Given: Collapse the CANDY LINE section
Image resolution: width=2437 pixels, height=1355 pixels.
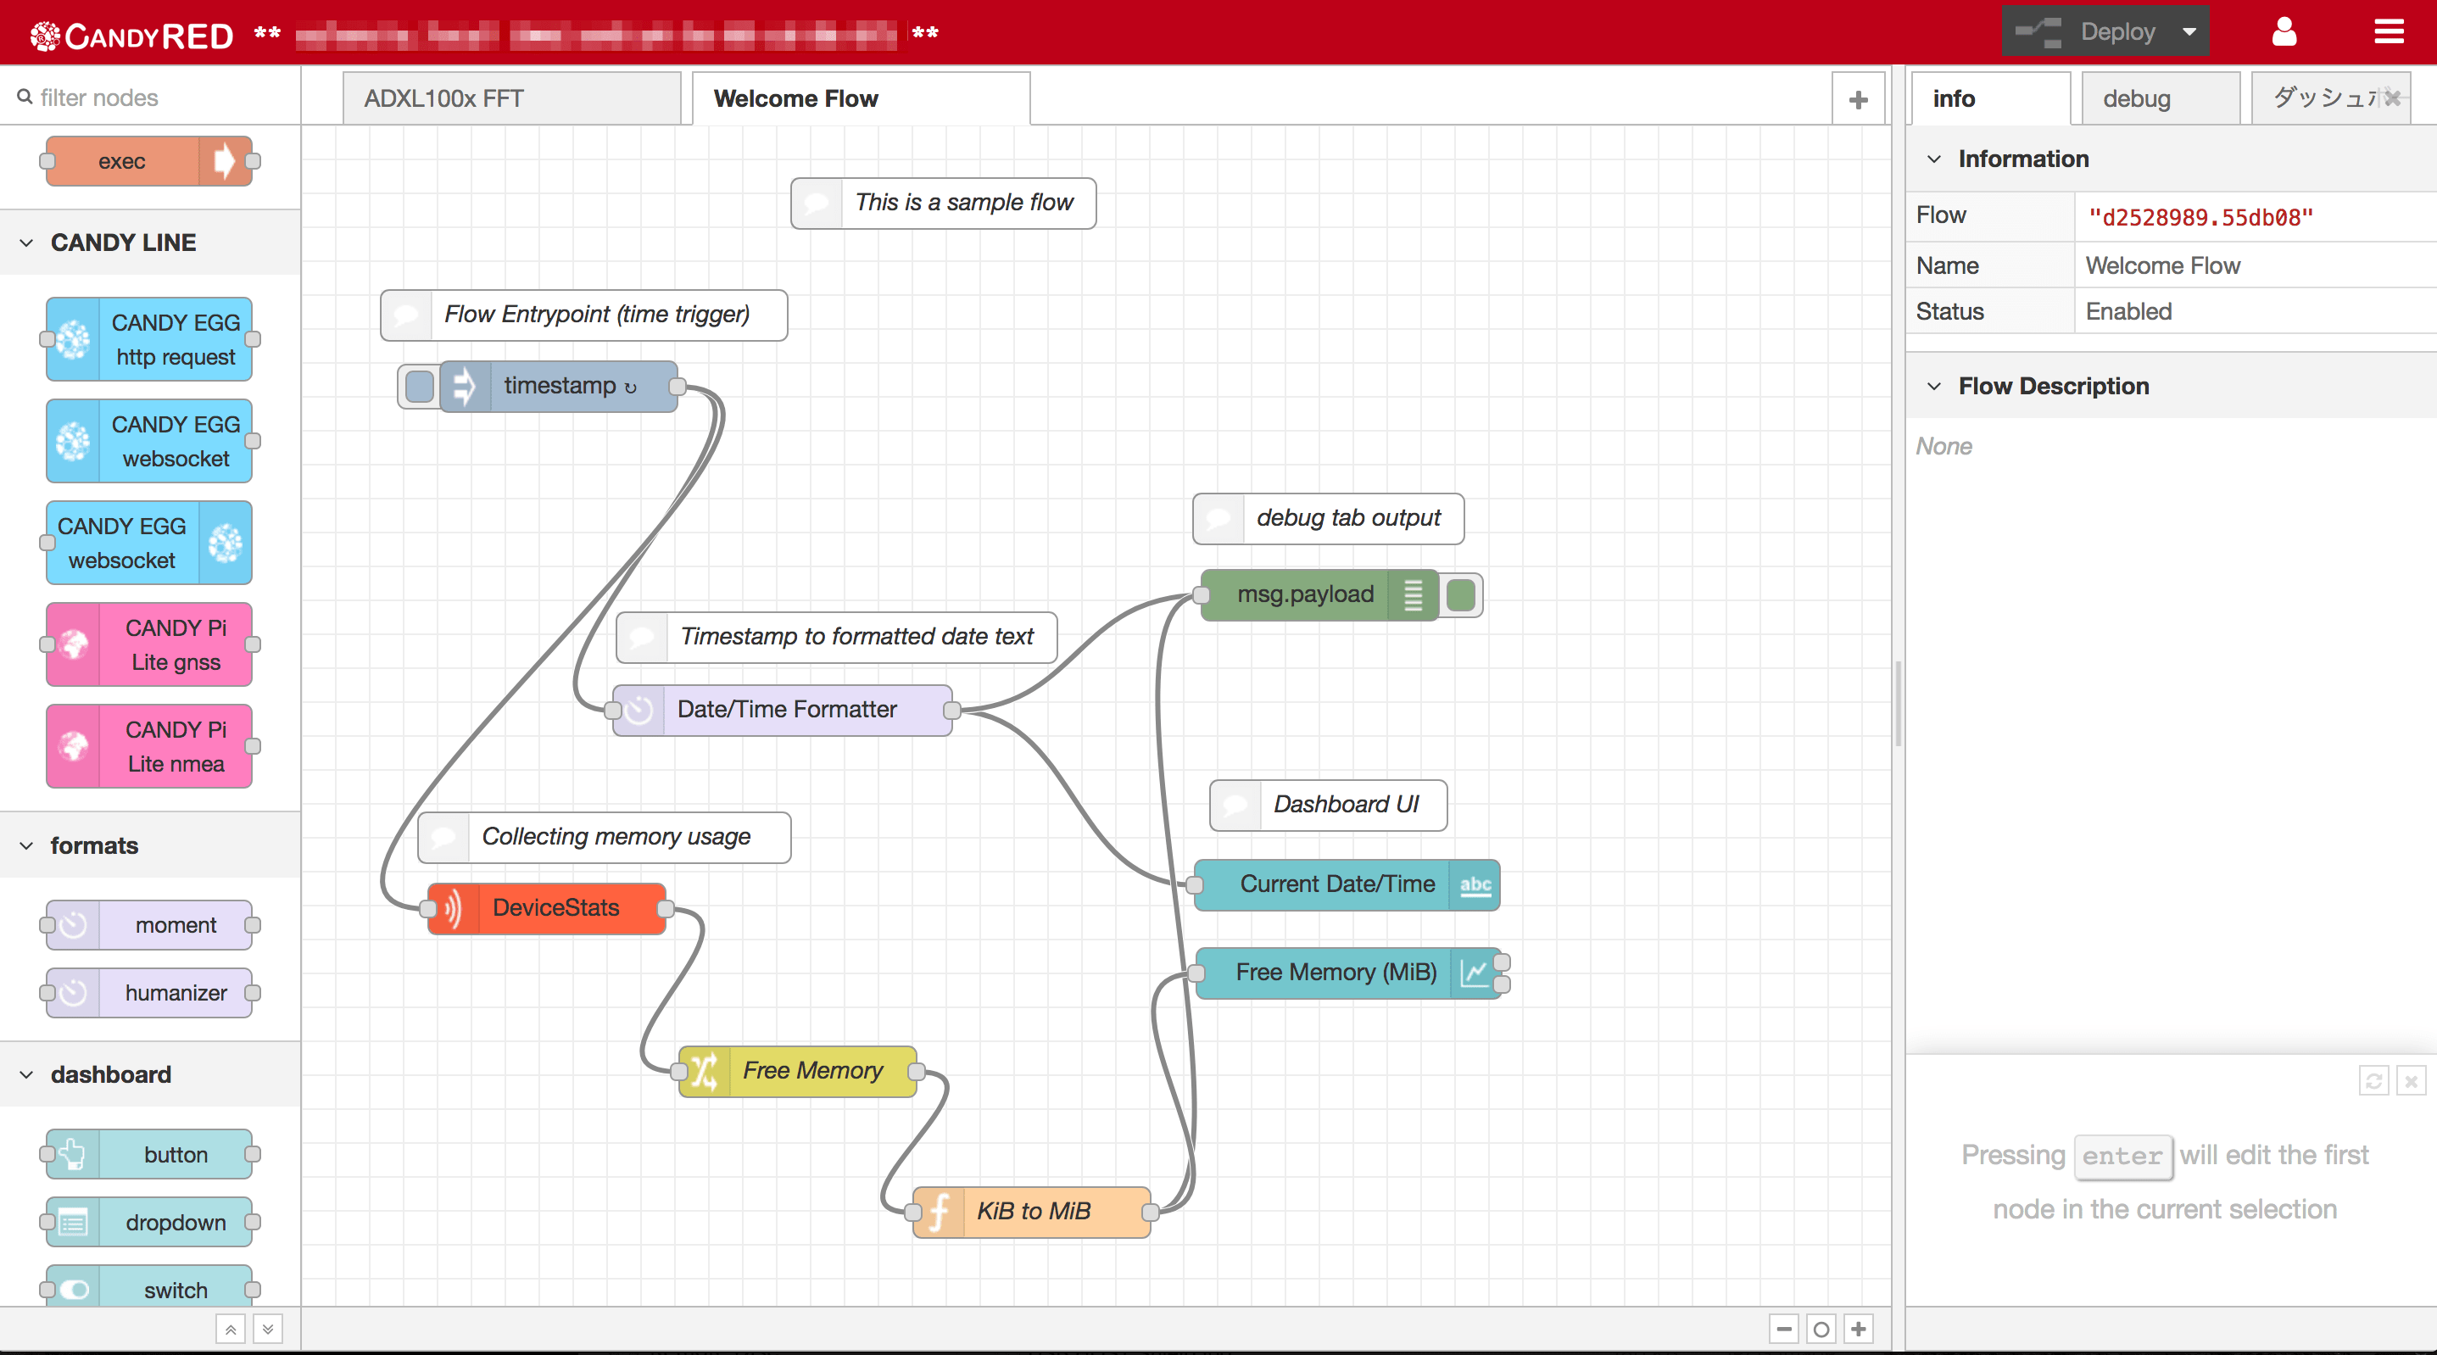Looking at the screenshot, I should pyautogui.click(x=24, y=242).
